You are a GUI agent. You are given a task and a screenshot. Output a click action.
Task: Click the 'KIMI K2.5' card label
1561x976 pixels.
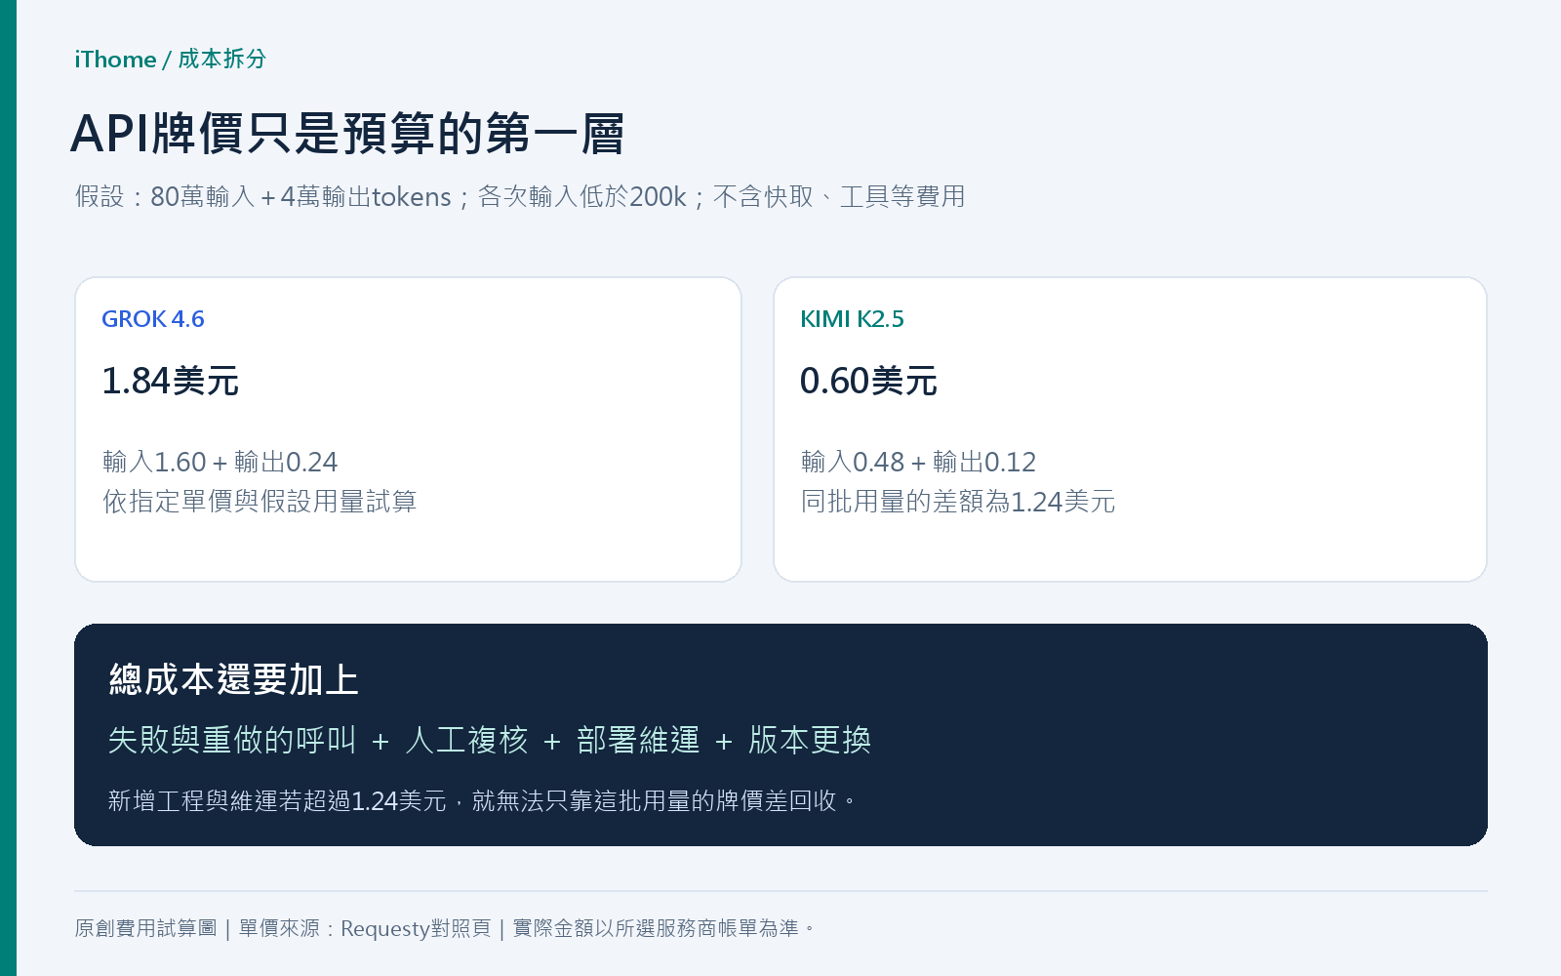[x=852, y=319]
